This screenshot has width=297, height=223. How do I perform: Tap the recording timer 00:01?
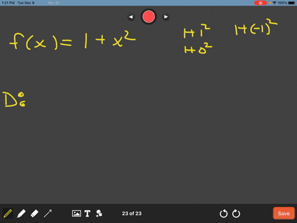pos(54,3)
